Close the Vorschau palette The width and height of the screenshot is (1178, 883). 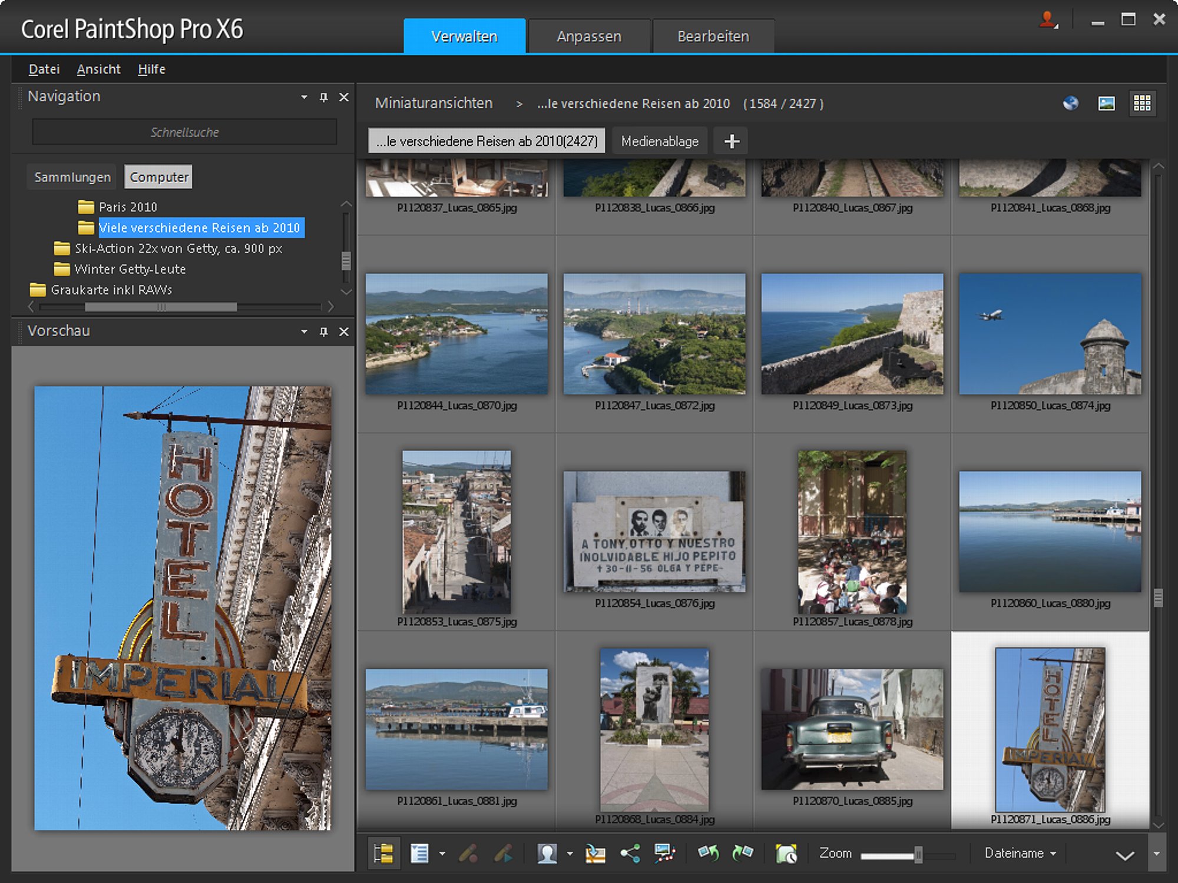(344, 332)
